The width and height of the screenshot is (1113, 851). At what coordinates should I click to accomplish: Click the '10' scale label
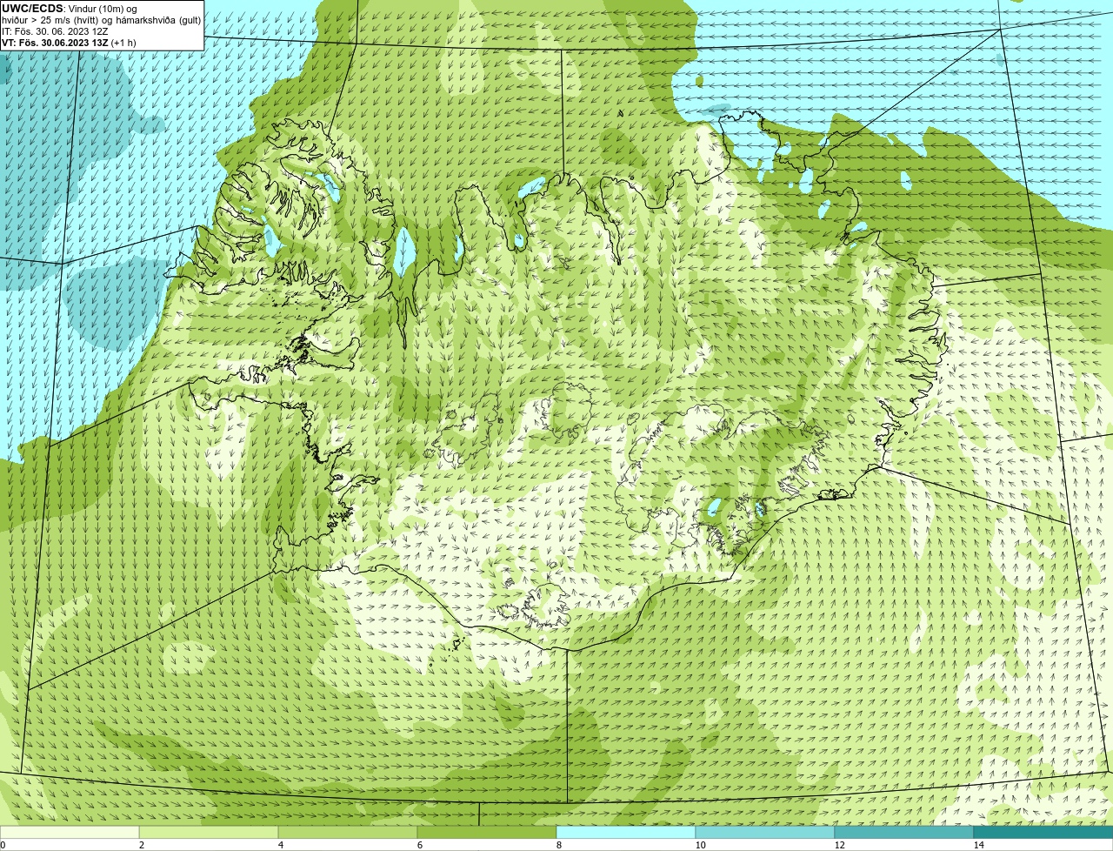[x=699, y=845]
